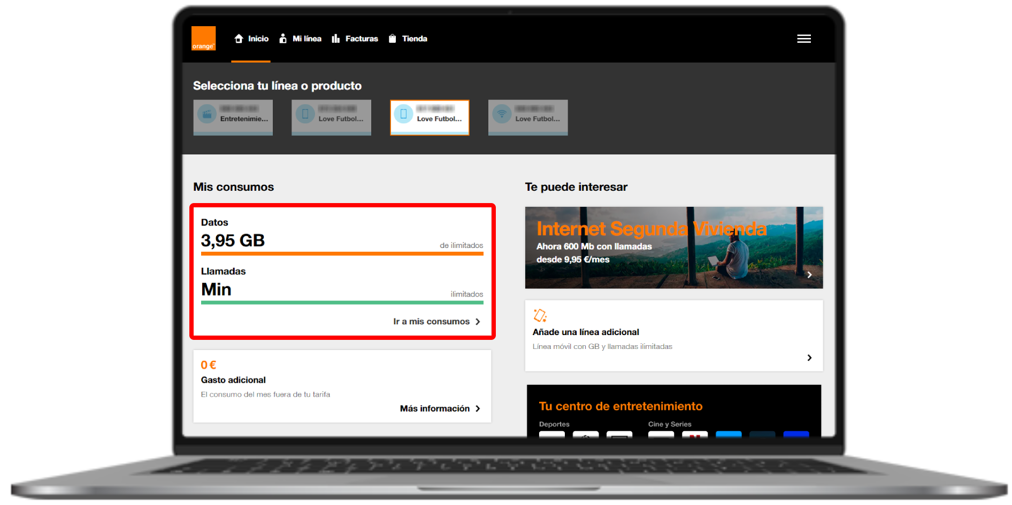Screen dimensions: 1012x505
Task: Click the Te puede interesar heading
Action: pyautogui.click(x=576, y=187)
